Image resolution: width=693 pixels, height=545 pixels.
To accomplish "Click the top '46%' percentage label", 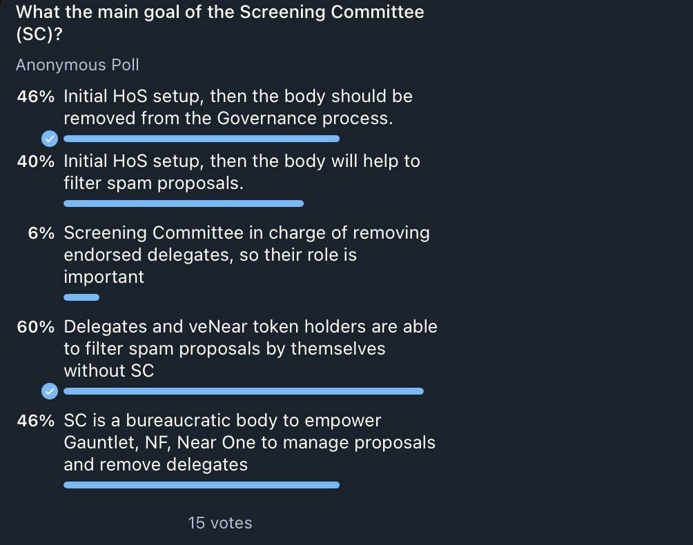I will pos(35,97).
